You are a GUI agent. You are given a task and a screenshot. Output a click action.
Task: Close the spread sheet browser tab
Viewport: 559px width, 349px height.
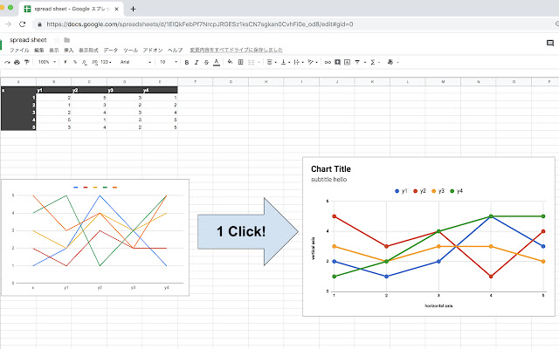tap(116, 9)
